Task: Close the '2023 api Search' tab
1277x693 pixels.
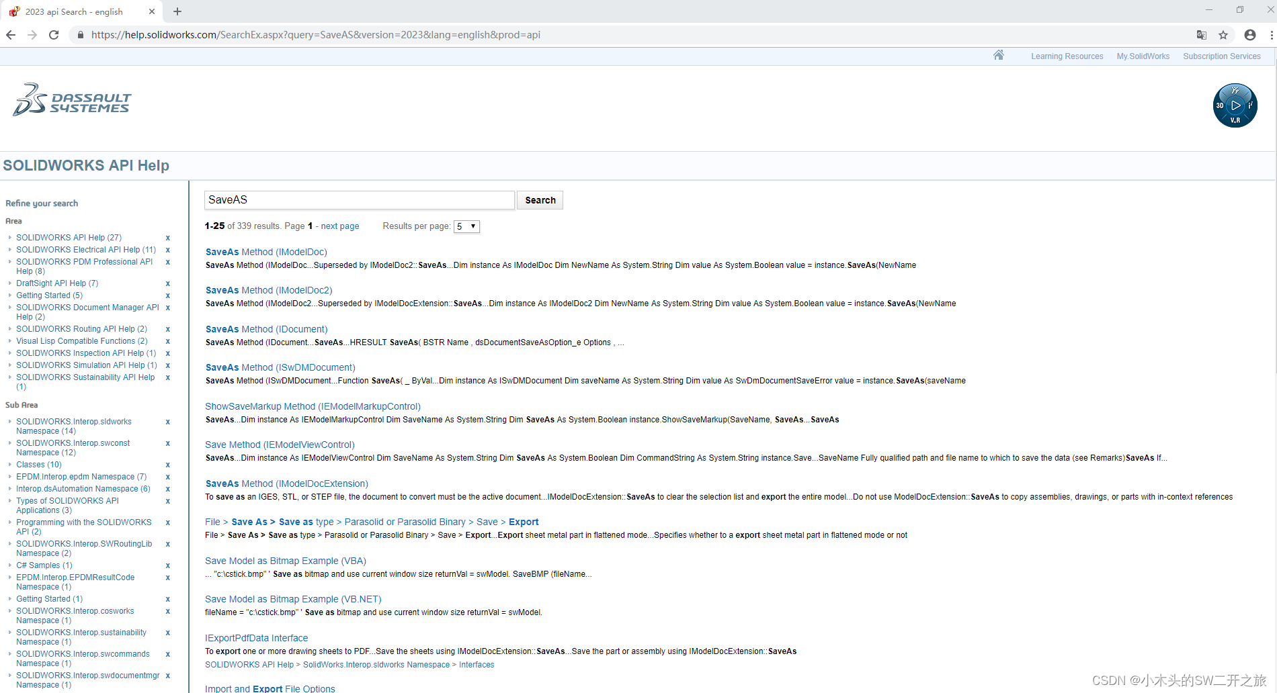Action: pos(151,11)
